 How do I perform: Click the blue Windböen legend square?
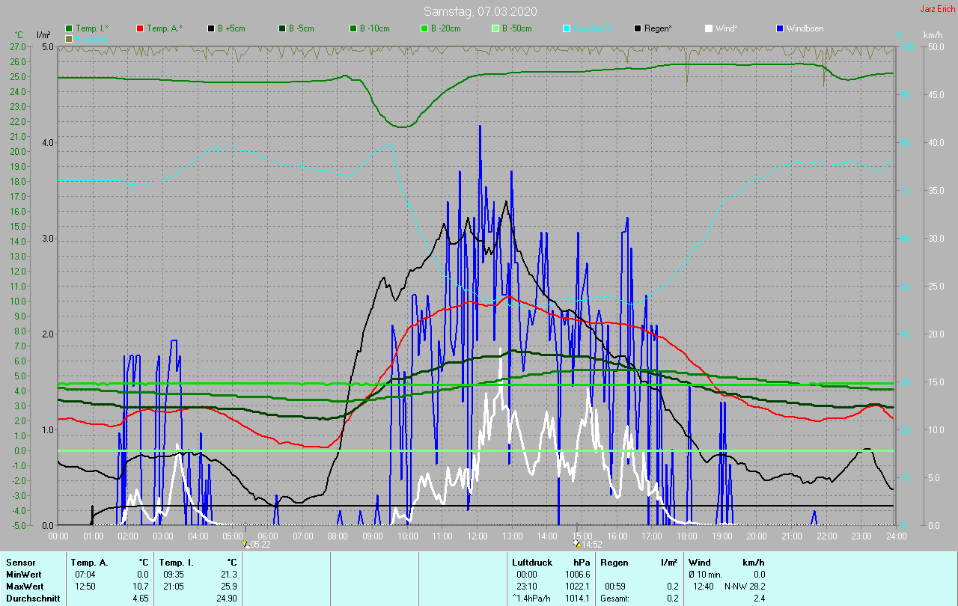click(x=781, y=28)
